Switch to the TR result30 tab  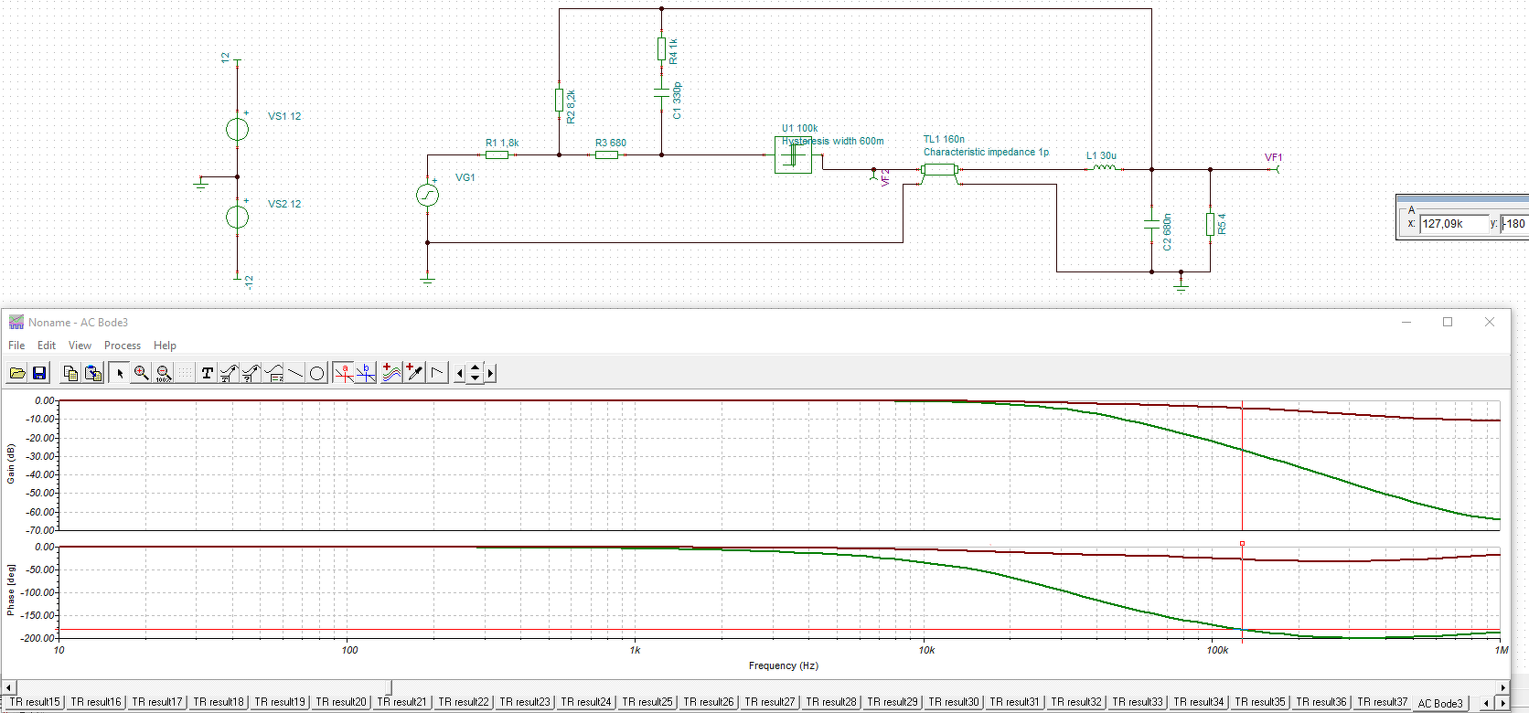coord(954,702)
